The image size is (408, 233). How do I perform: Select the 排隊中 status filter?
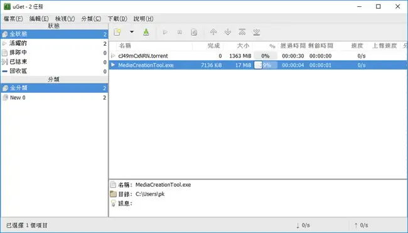click(54, 53)
